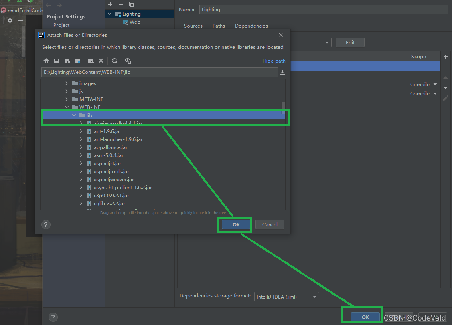Expand the META-INF folder
Viewport: 452px width, 325px height.
pos(67,99)
